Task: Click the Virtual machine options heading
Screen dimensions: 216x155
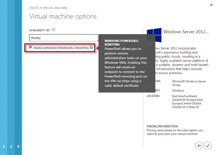Action: (63, 16)
